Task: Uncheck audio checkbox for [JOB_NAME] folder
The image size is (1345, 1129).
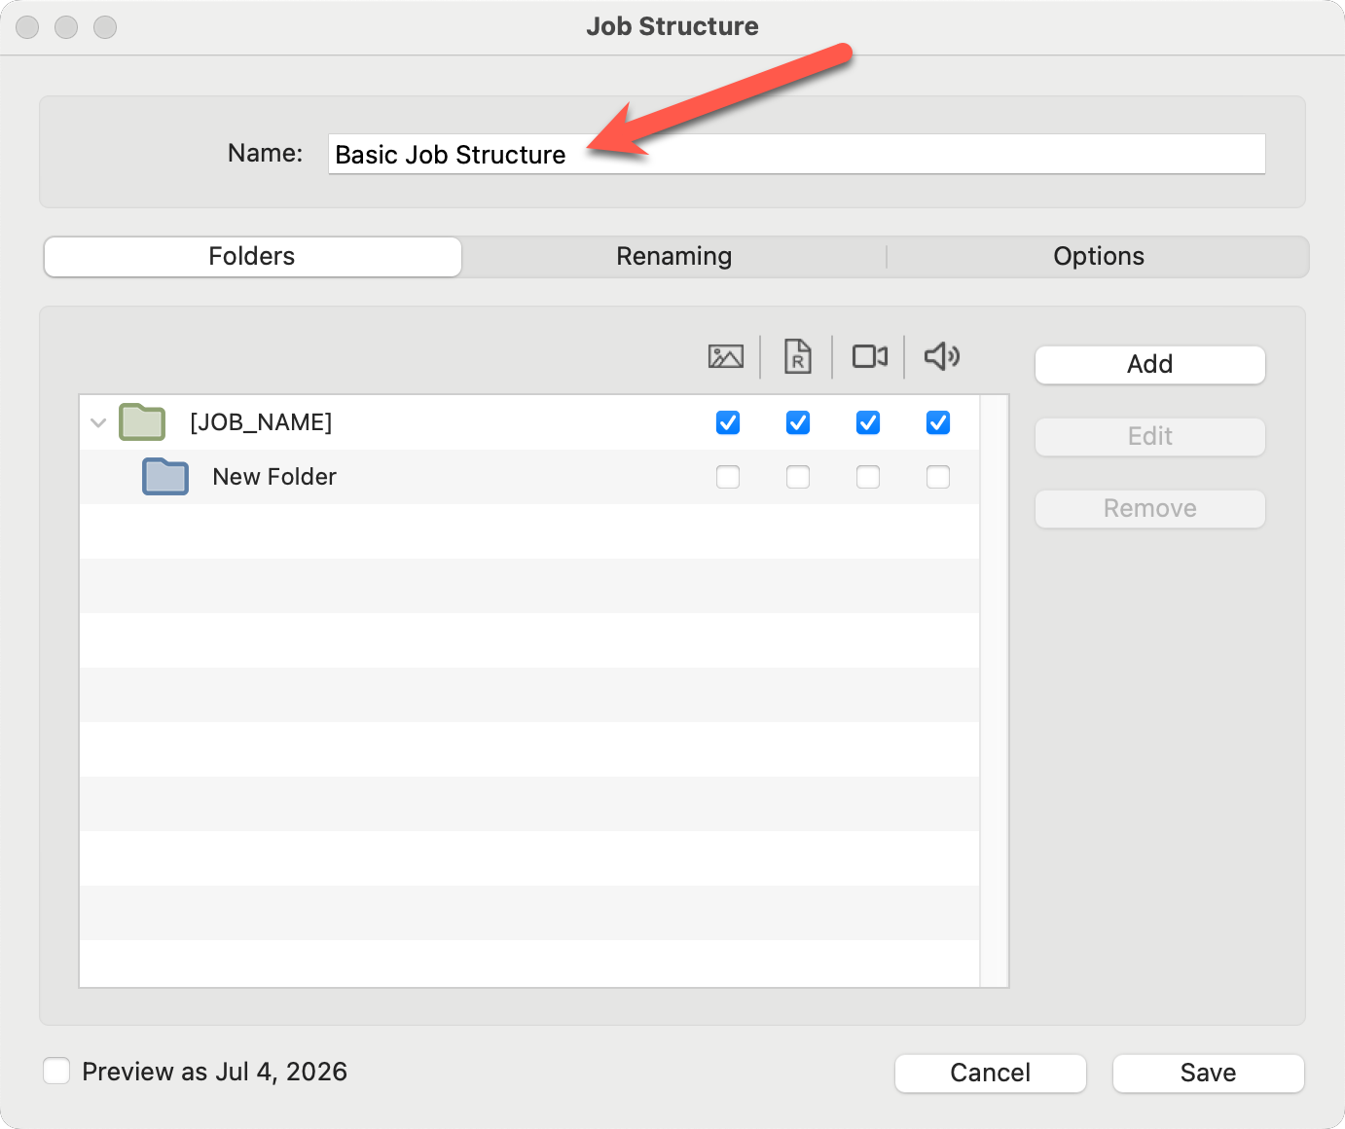Action: tap(938, 422)
